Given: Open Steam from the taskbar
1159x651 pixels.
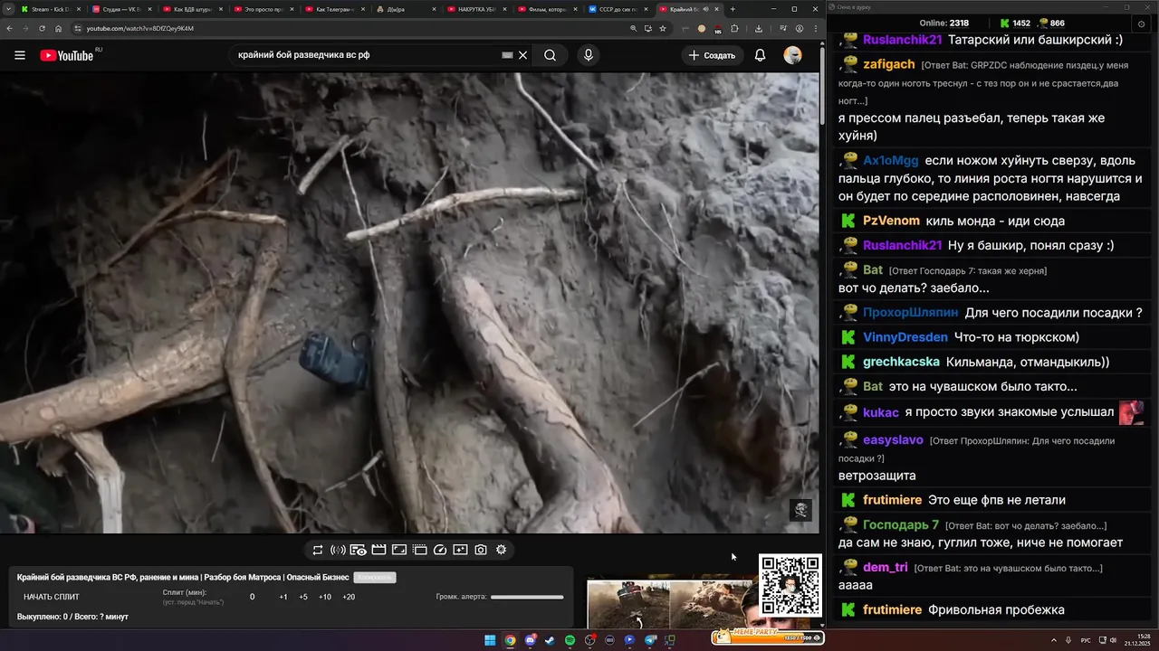Looking at the screenshot, I should [x=550, y=640].
